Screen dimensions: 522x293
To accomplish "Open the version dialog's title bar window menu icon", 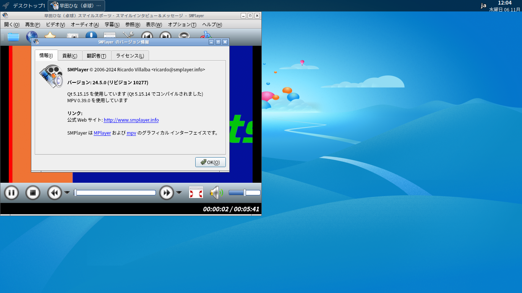I will click(x=36, y=42).
